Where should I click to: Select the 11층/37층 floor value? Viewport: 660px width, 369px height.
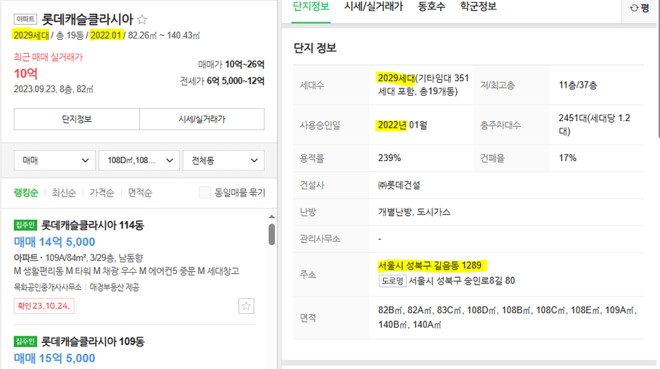[x=577, y=86]
